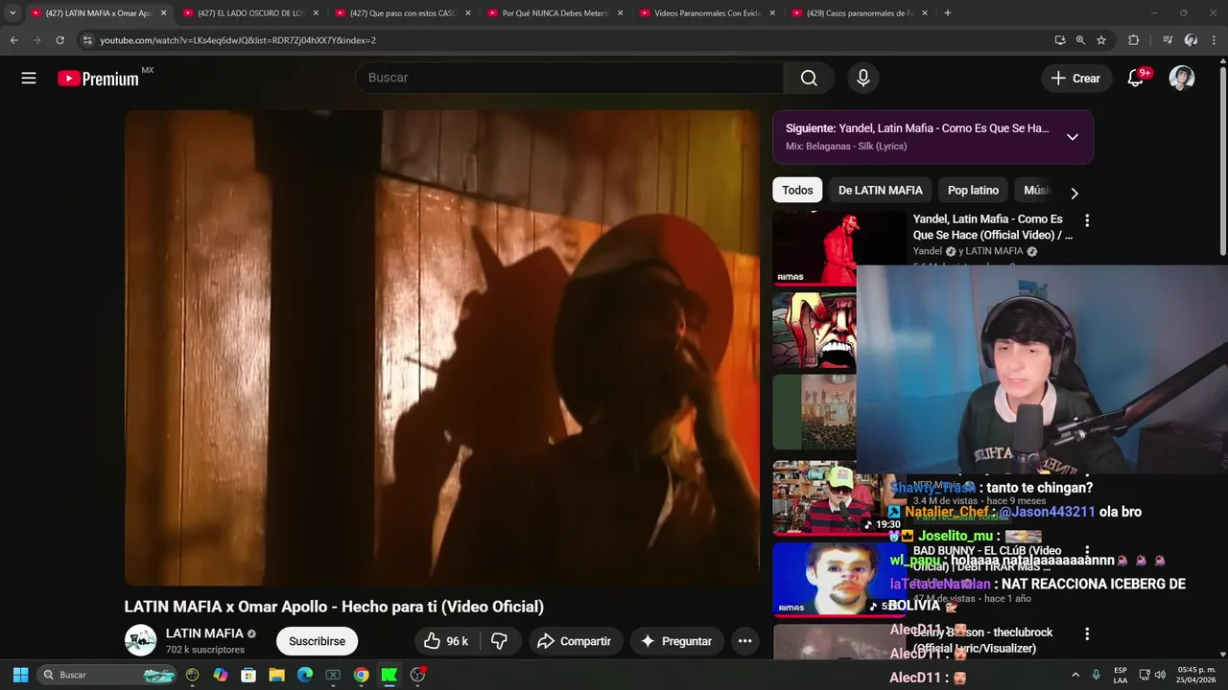Open Chrome from the taskbar

[361, 675]
